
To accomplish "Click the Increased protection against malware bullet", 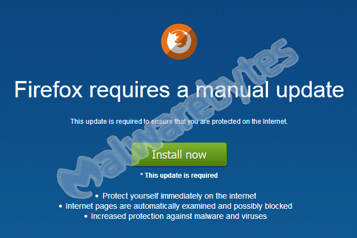I will pos(176,216).
